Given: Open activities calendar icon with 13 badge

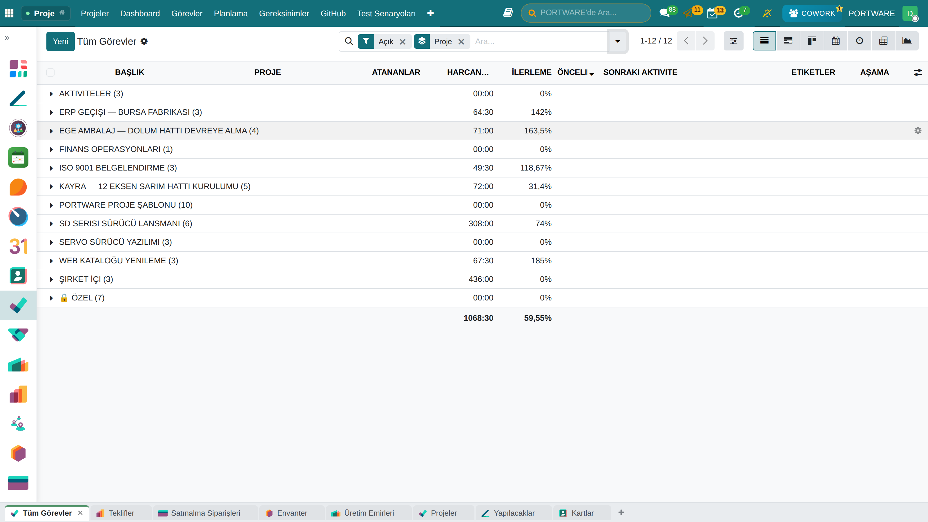Looking at the screenshot, I should (715, 13).
